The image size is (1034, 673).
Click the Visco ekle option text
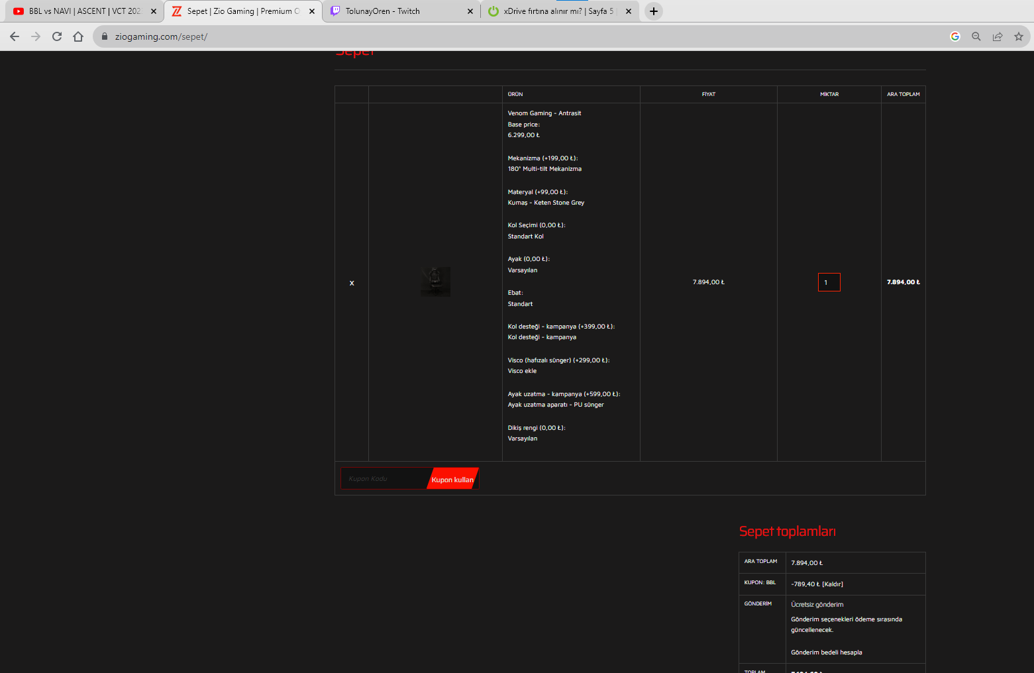pos(522,371)
